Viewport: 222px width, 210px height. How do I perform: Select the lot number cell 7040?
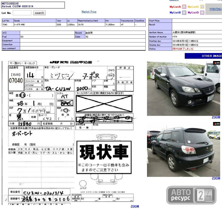point(8,25)
